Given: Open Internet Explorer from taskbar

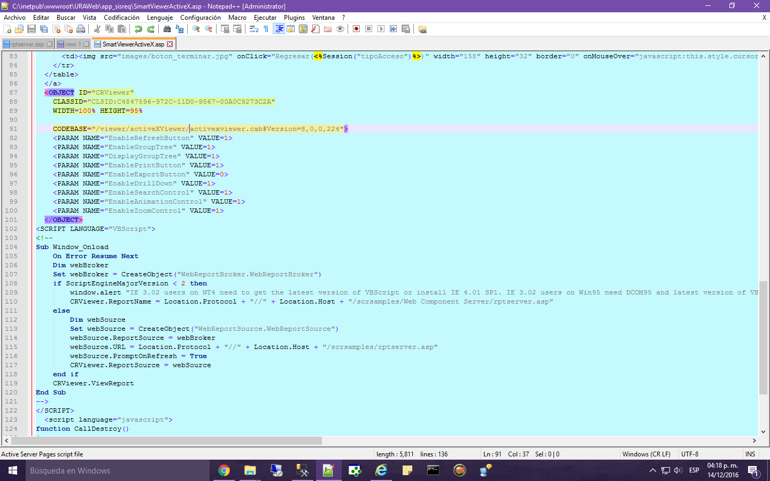Looking at the screenshot, I should pos(381,471).
